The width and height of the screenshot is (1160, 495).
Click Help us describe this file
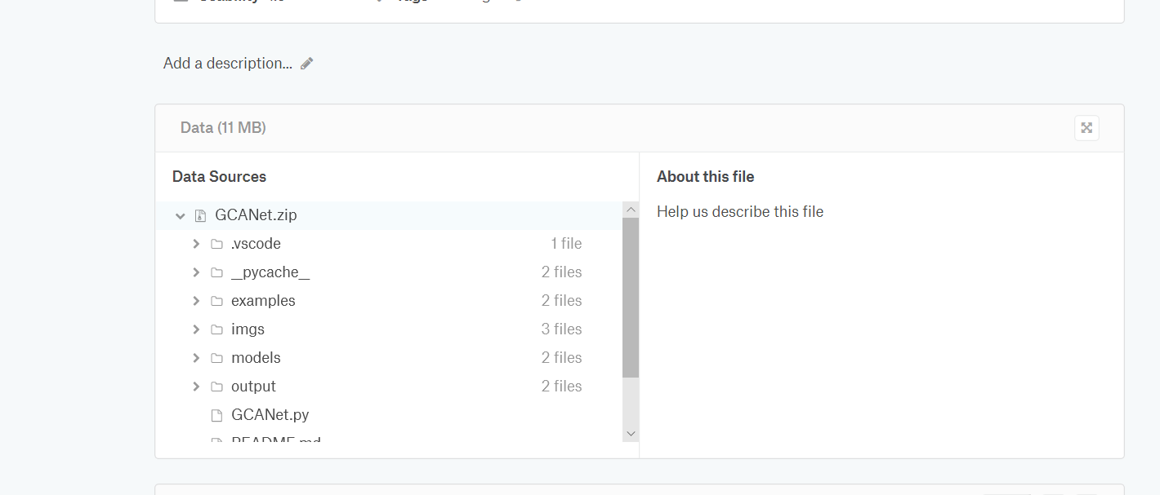(x=739, y=212)
